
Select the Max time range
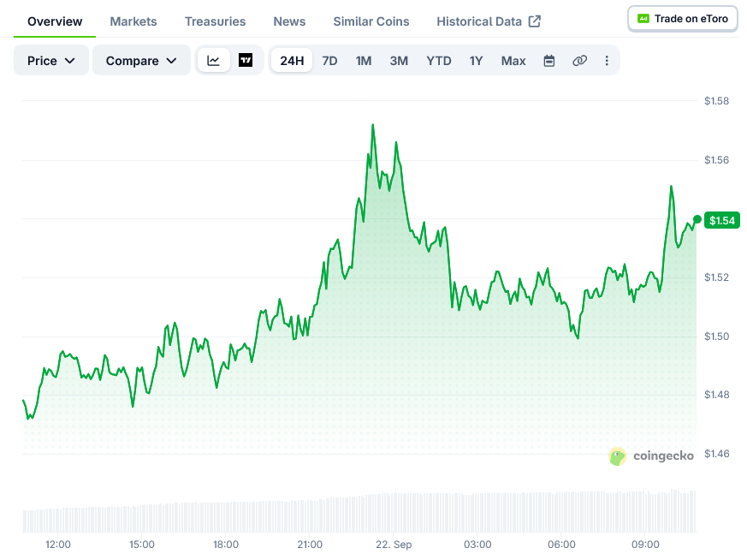[513, 61]
